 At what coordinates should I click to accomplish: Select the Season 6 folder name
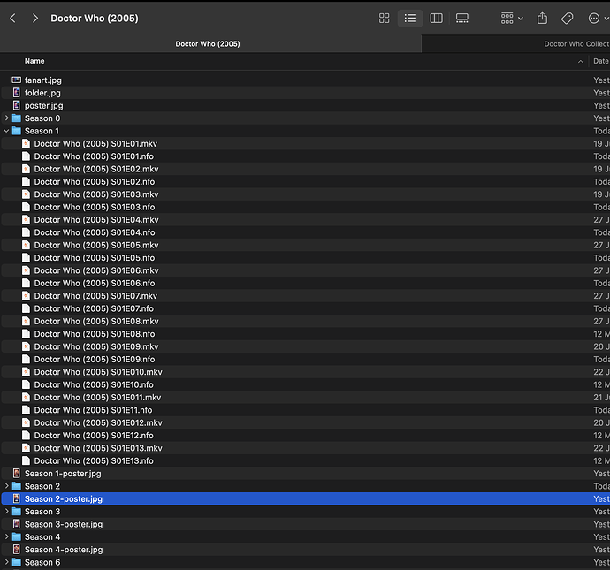click(x=42, y=562)
